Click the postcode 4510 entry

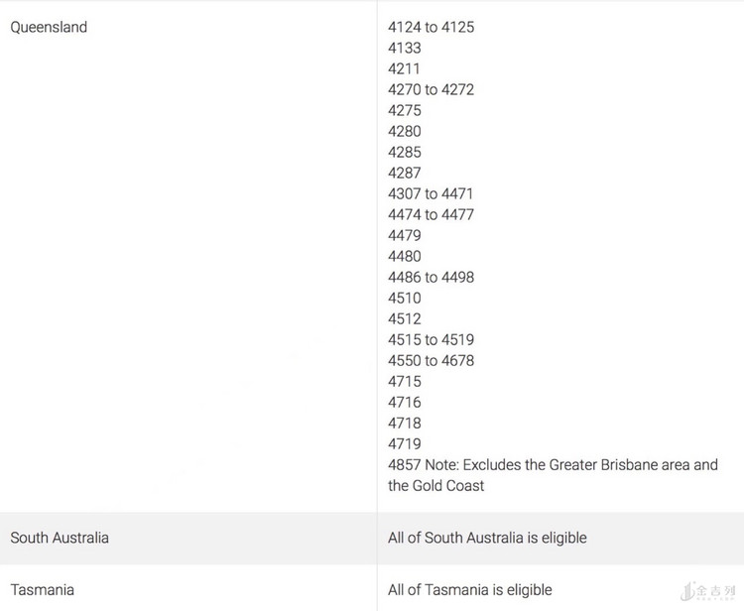(x=405, y=298)
